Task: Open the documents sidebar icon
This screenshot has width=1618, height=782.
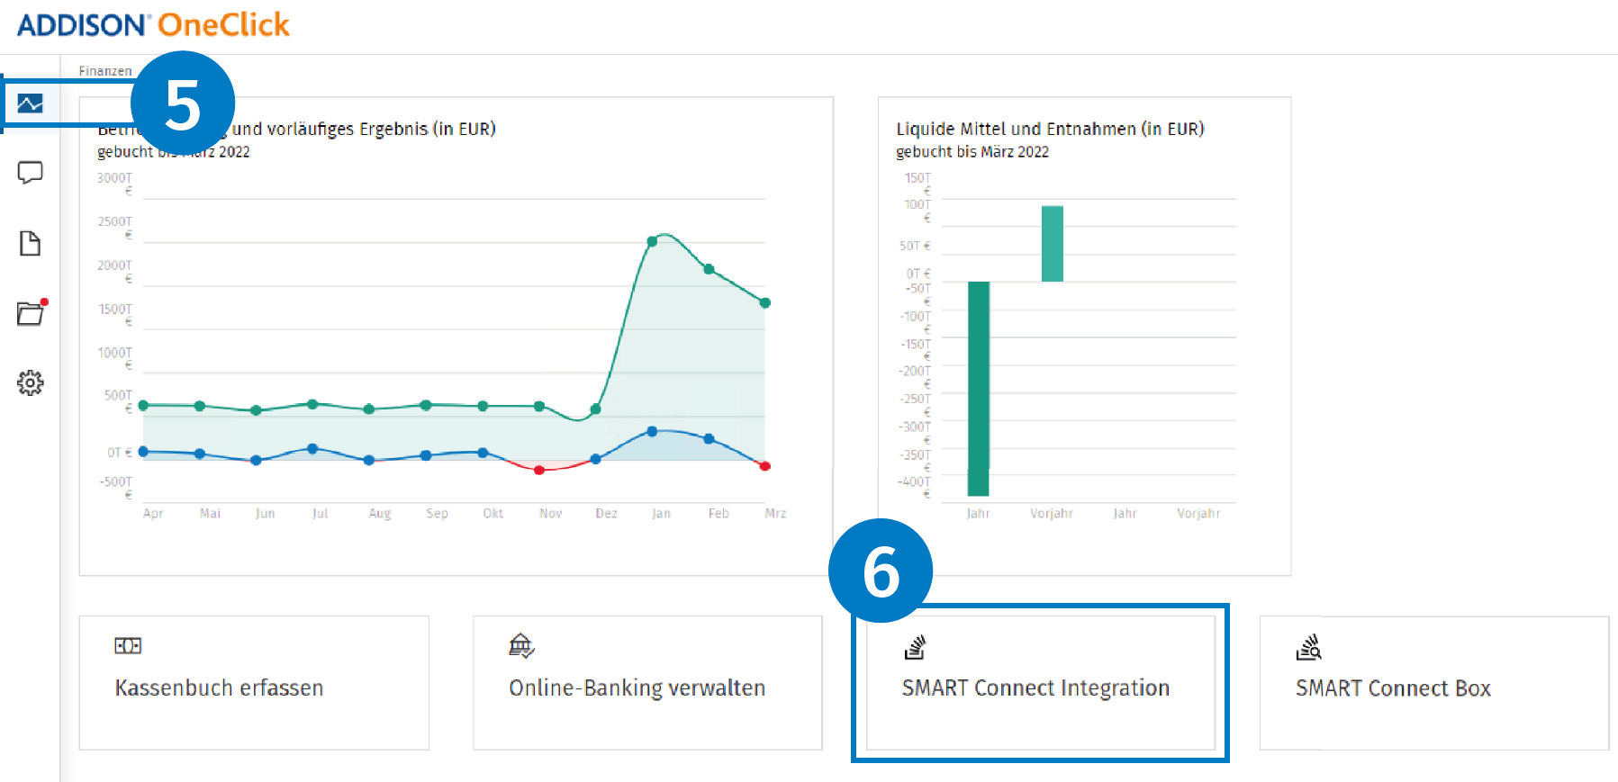Action: pos(30,243)
